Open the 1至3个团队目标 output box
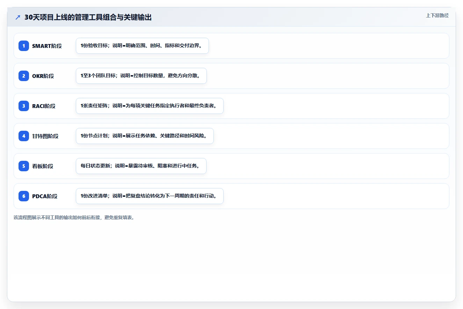 click(x=141, y=76)
